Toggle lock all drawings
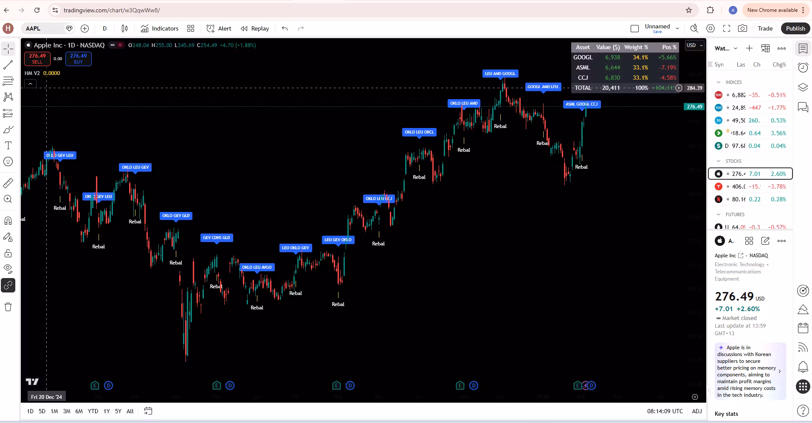Viewport: 812px width, 423px height. 8,253
